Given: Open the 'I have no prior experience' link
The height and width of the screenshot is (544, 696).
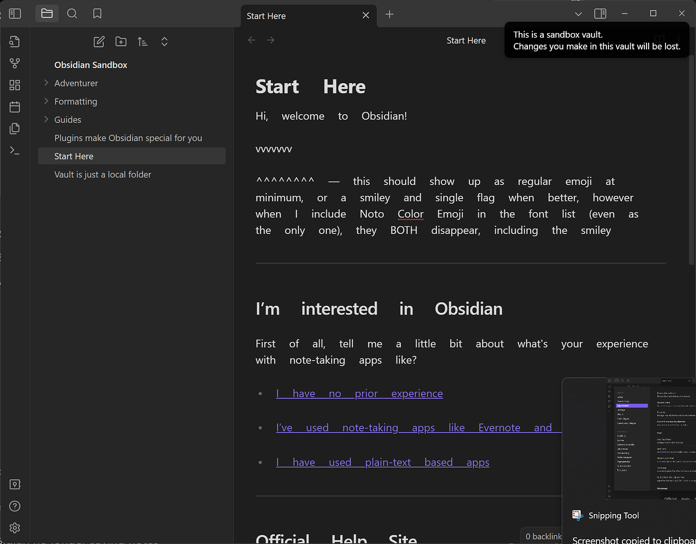Looking at the screenshot, I should click(x=359, y=393).
